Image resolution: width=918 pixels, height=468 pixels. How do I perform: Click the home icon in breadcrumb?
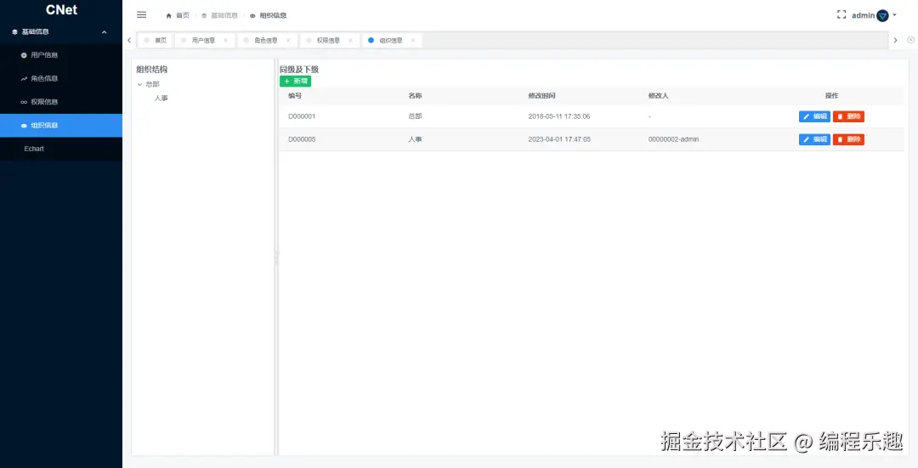[x=169, y=16]
